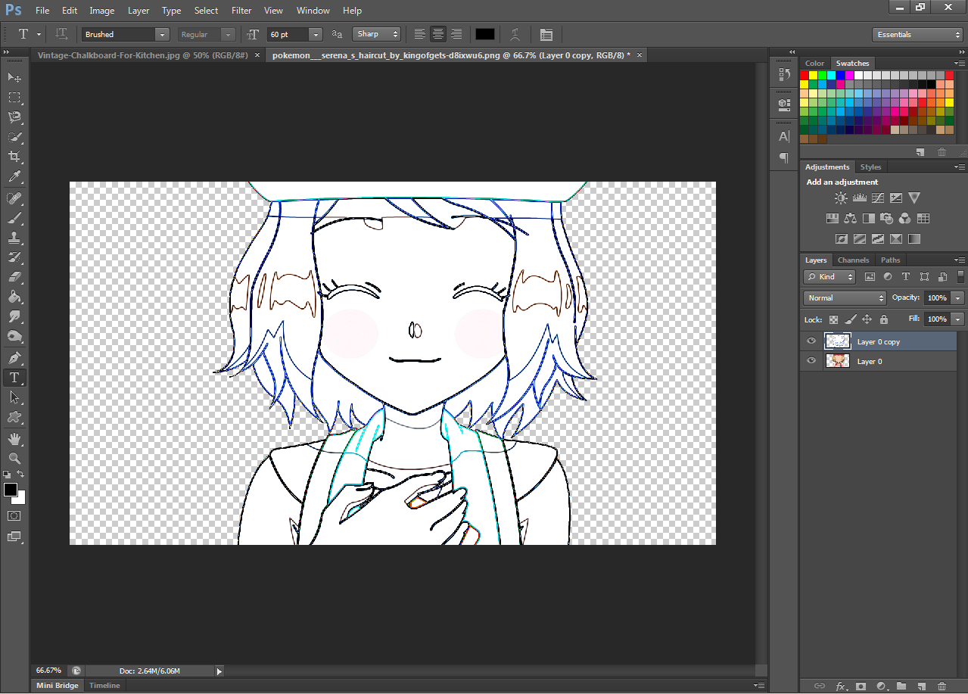Toggle Quick Mask mode
This screenshot has width=968, height=694.
click(x=14, y=515)
